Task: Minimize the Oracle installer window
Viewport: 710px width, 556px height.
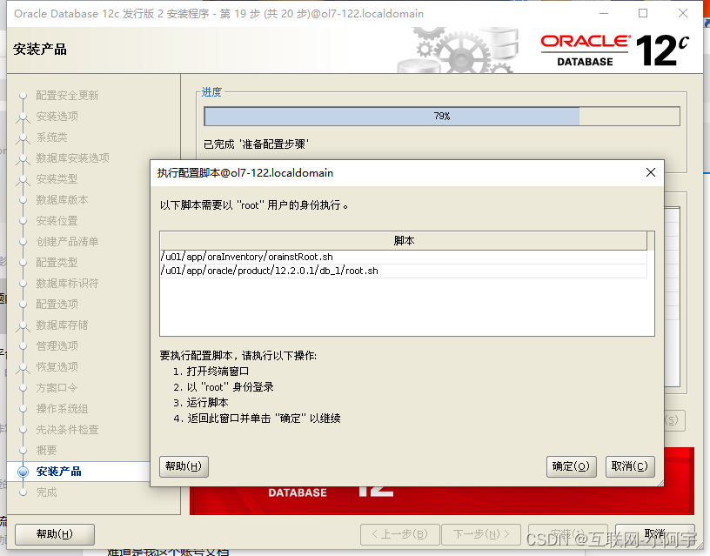Action: 604,14
